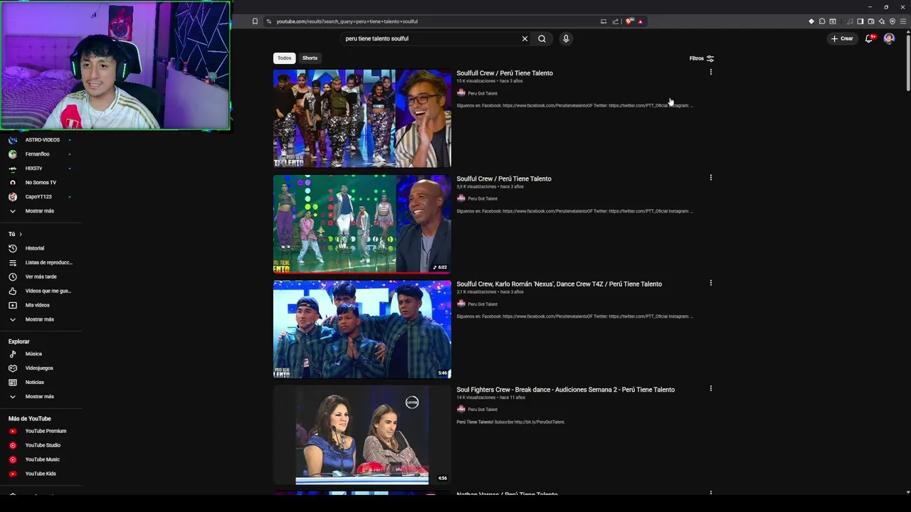Play the Soulfull Crew leopard-pants thumbnail
Image resolution: width=911 pixels, height=512 pixels.
pyautogui.click(x=362, y=118)
